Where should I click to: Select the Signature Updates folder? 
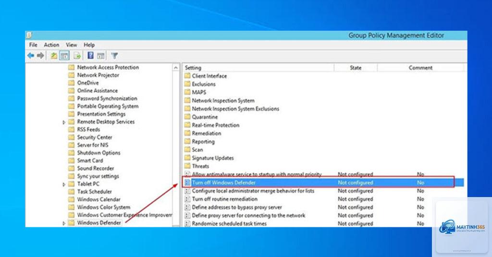click(x=213, y=158)
